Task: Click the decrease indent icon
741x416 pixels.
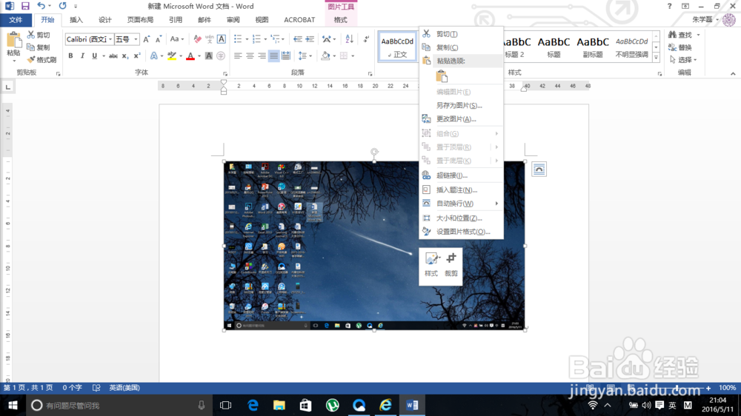Action: [297, 39]
